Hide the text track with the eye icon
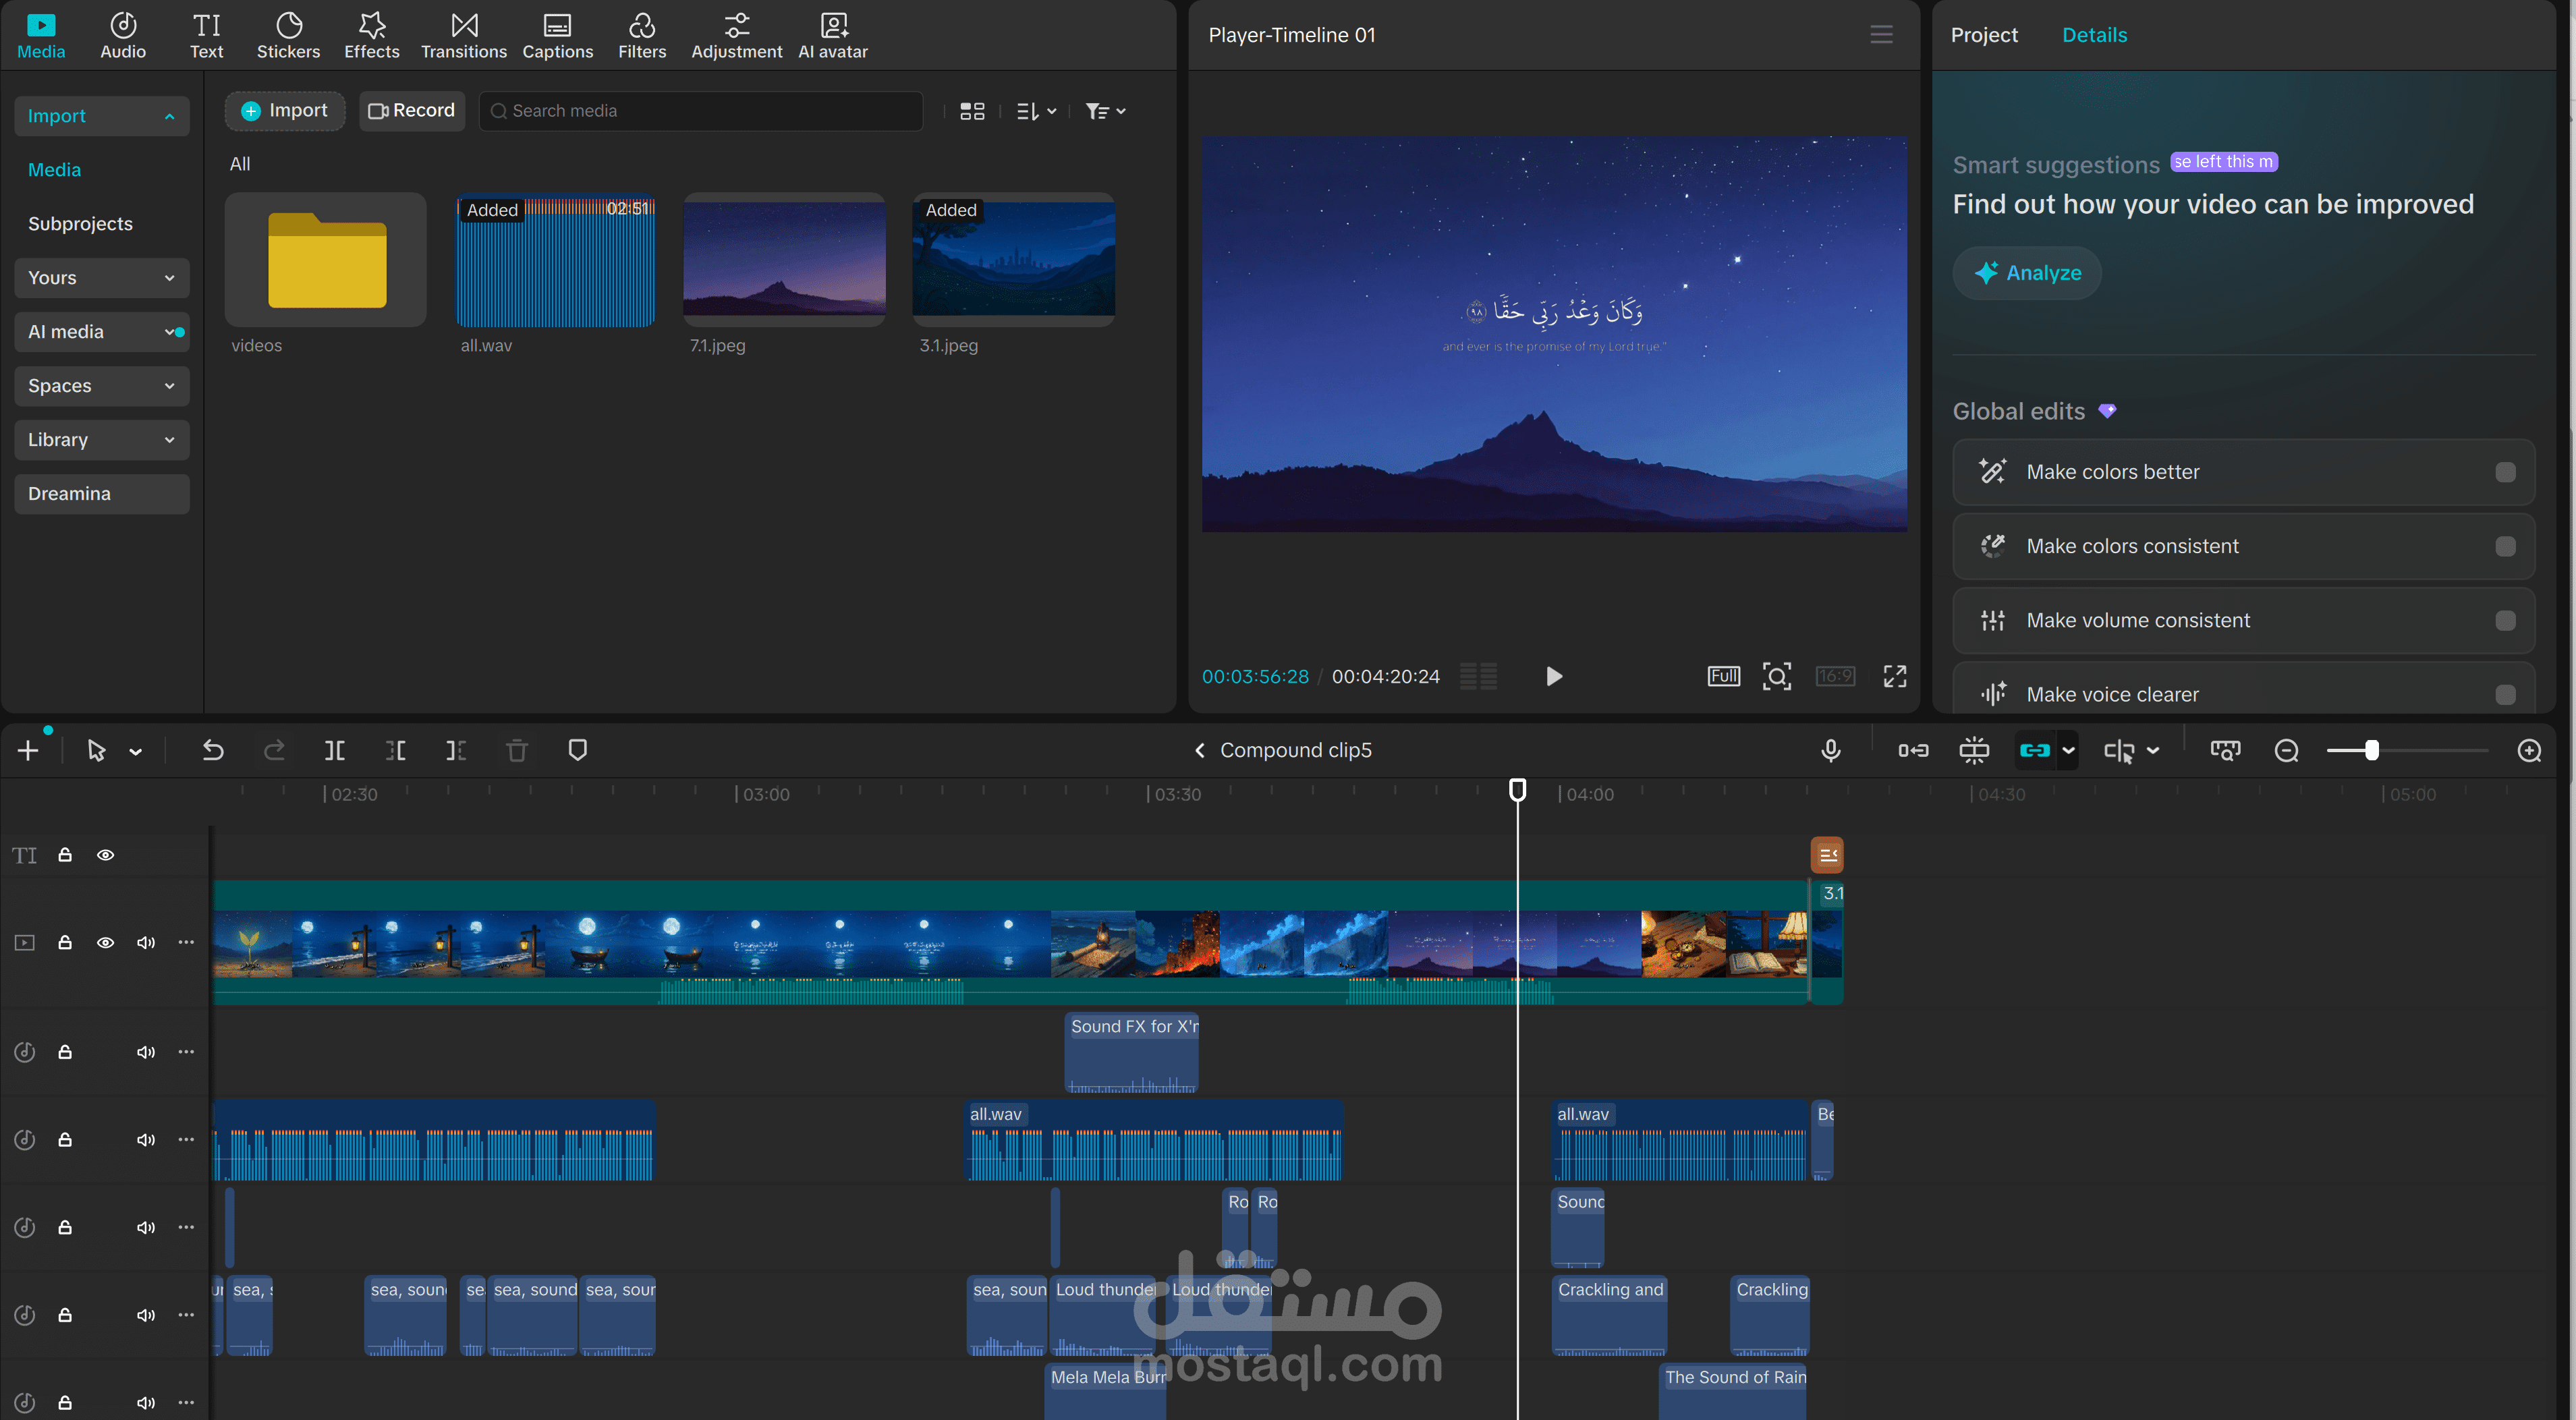This screenshot has width=2576, height=1420. pos(105,855)
